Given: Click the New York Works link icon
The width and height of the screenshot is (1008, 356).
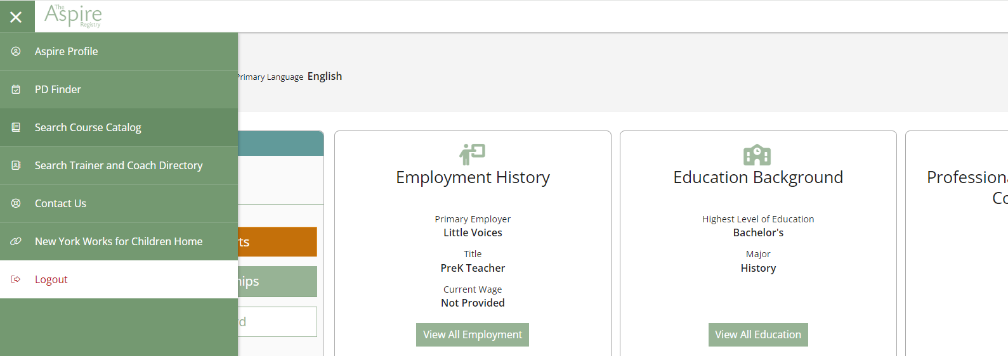Looking at the screenshot, I should tap(16, 241).
